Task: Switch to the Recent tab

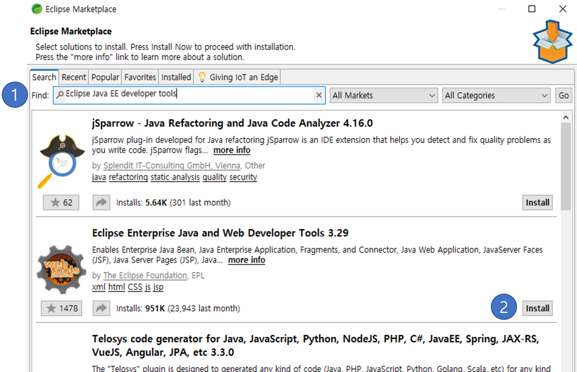Action: click(74, 77)
